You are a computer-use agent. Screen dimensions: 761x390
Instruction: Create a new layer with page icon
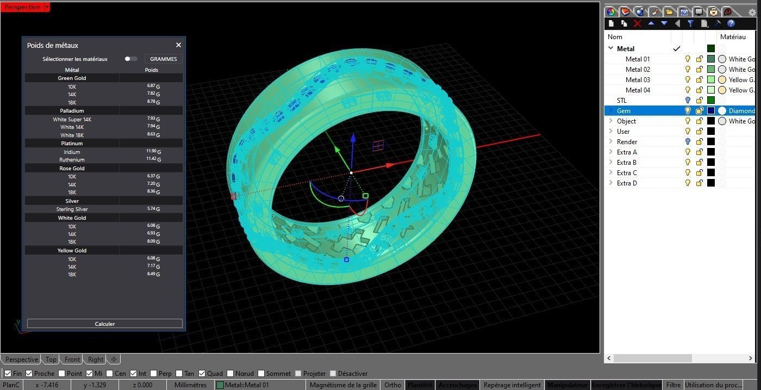click(x=611, y=23)
